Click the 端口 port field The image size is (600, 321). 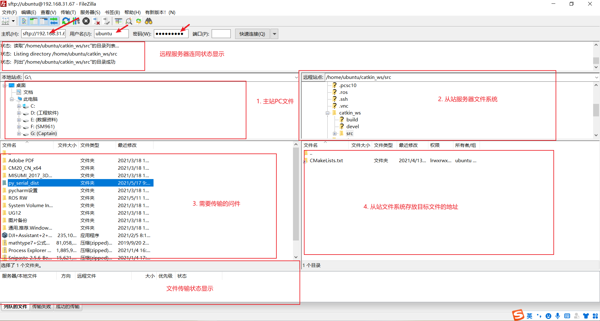click(221, 34)
